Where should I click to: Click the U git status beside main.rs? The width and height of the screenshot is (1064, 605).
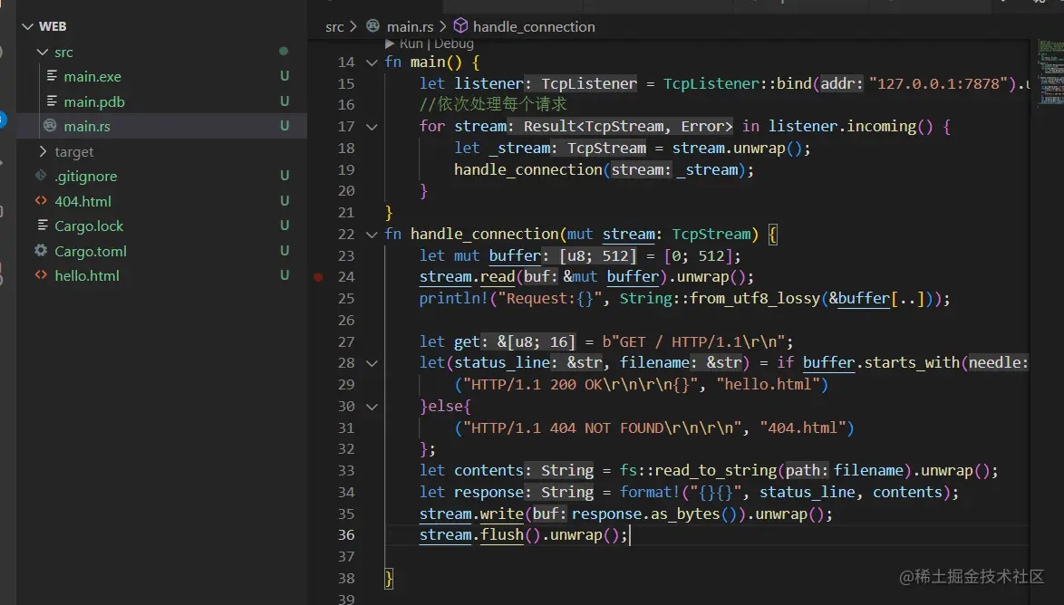tap(285, 126)
